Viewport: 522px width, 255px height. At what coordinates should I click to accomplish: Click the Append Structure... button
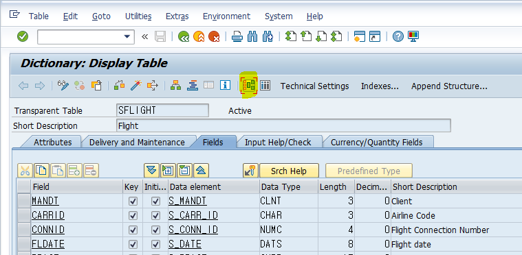(x=449, y=86)
